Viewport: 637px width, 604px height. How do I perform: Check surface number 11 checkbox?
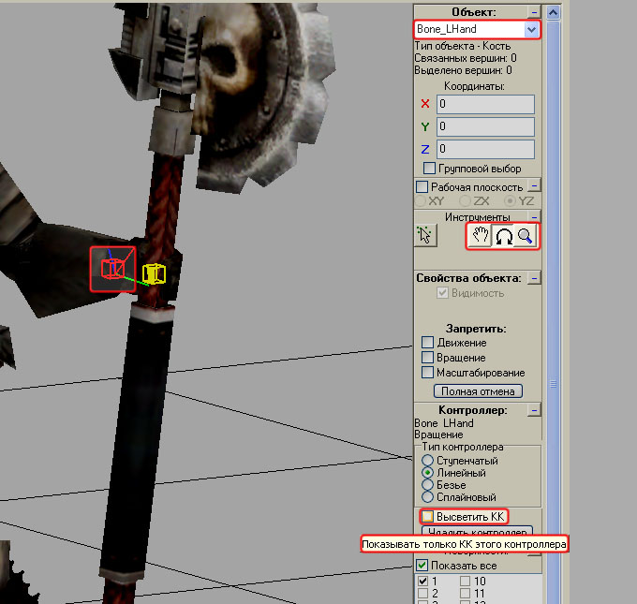[465, 594]
